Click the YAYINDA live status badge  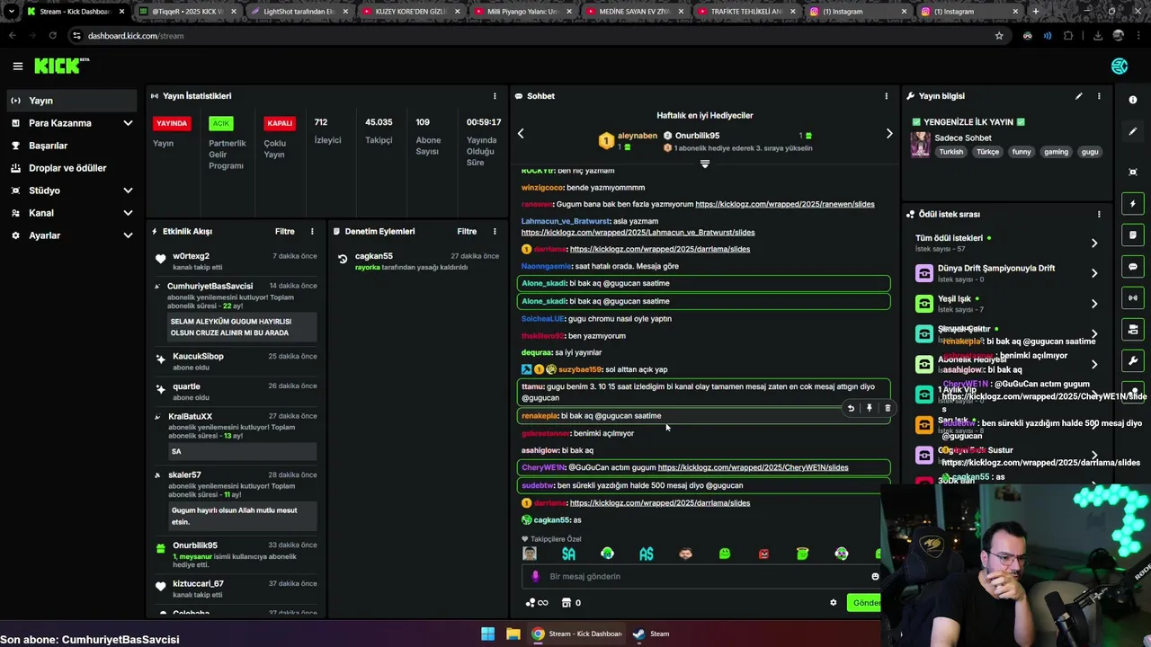point(172,123)
